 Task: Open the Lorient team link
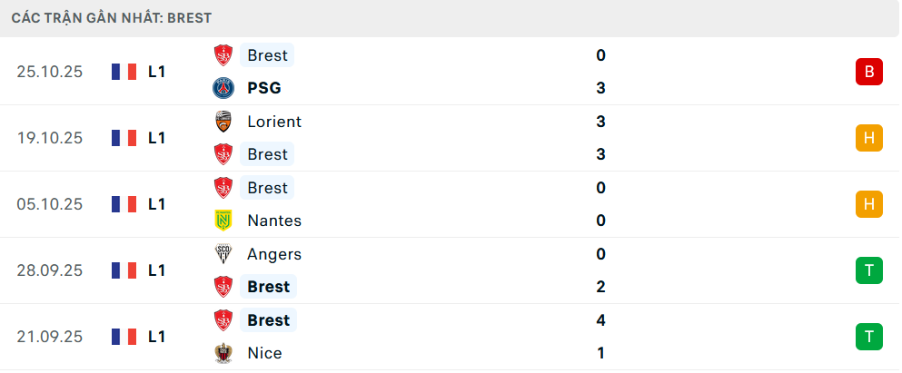pos(273,122)
